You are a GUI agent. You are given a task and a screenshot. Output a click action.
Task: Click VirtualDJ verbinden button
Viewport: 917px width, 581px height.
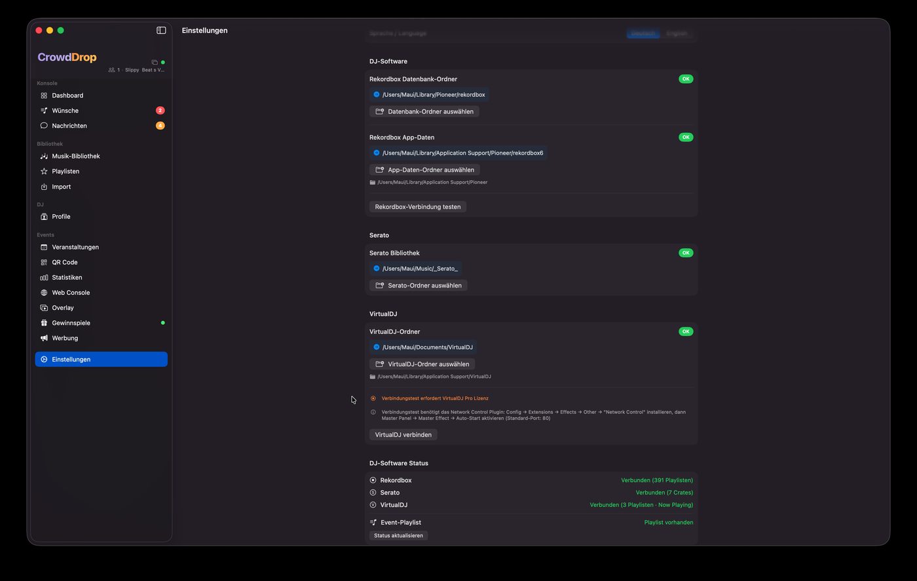[403, 435]
